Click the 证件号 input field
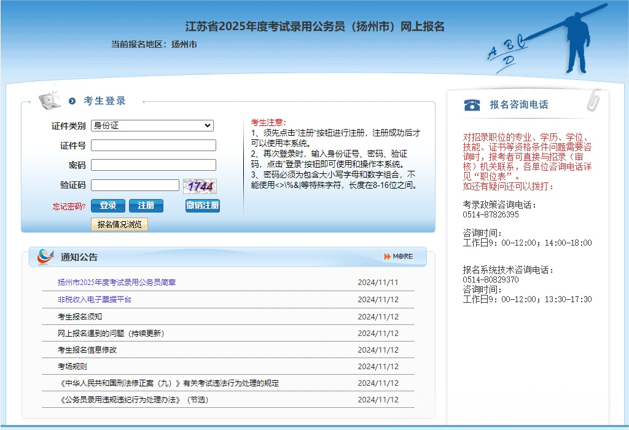This screenshot has width=629, height=430. click(154, 146)
